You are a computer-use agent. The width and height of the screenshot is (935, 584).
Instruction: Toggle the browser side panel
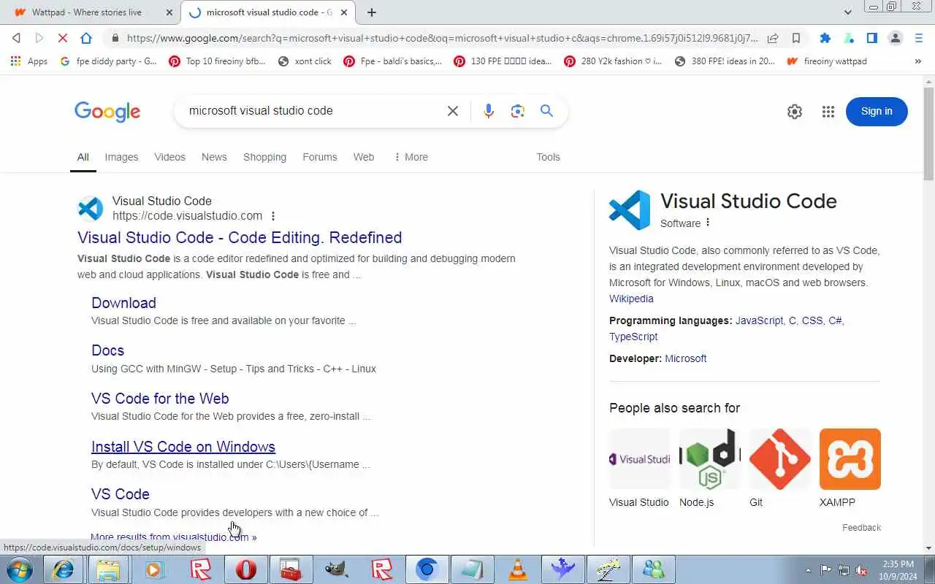pos(871,38)
